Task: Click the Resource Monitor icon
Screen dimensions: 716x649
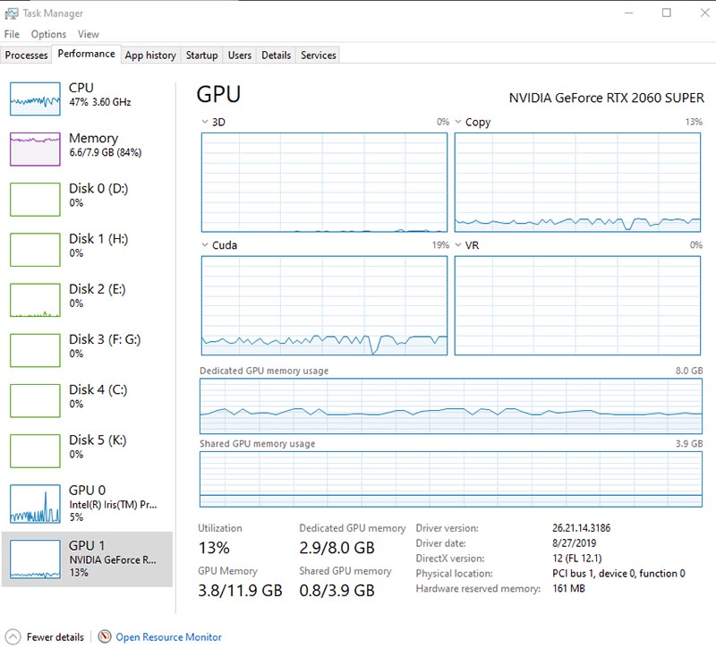Action: pyautogui.click(x=105, y=636)
